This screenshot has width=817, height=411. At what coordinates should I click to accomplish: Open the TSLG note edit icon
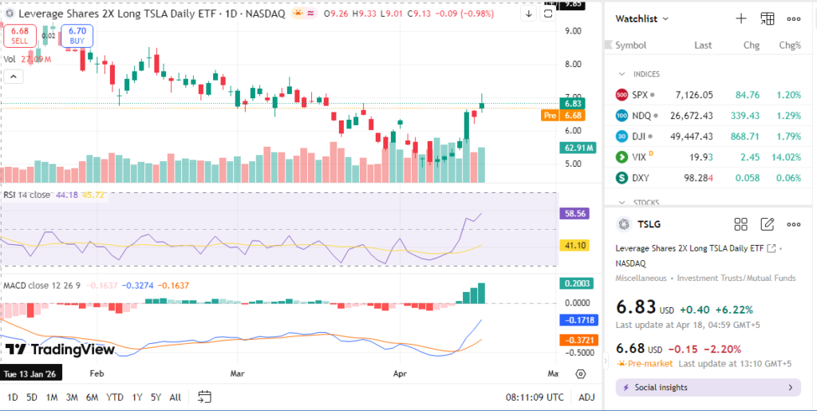tap(768, 224)
